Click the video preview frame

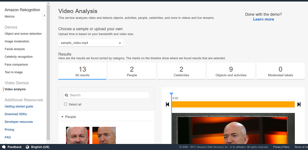[x=233, y=128]
